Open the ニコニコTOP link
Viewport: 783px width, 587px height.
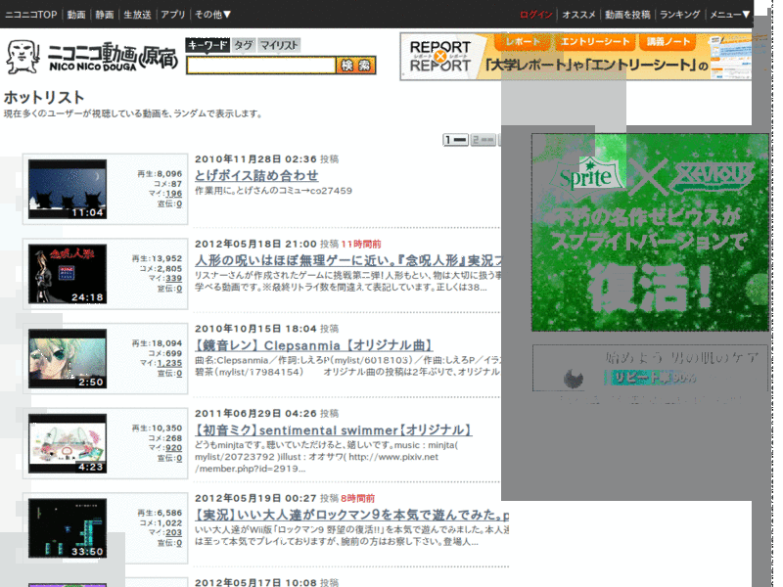[x=31, y=15]
